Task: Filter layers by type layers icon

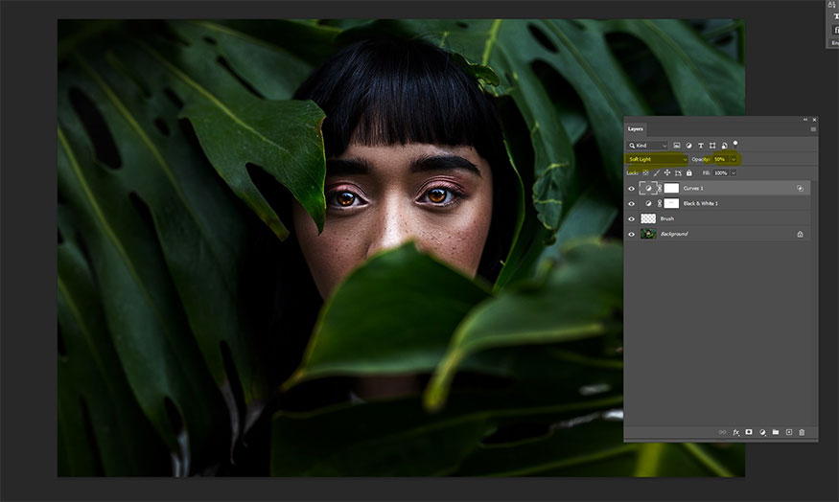Action: pos(700,146)
